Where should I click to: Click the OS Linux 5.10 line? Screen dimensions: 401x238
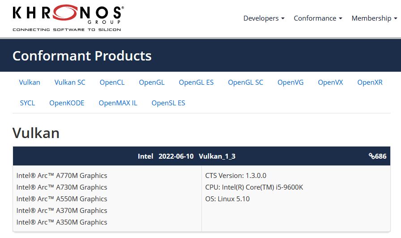[227, 199]
